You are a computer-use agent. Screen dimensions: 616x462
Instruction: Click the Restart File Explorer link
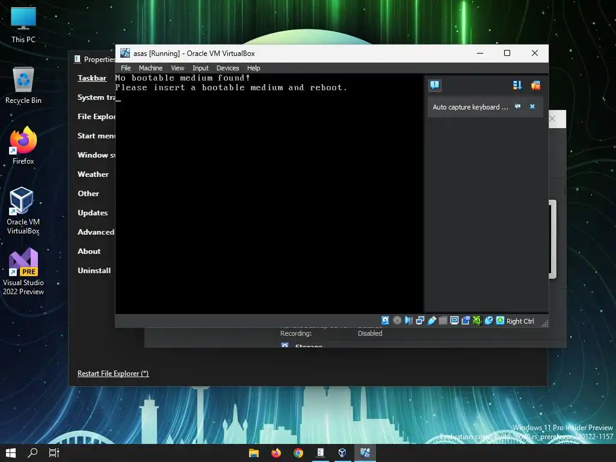pyautogui.click(x=113, y=373)
